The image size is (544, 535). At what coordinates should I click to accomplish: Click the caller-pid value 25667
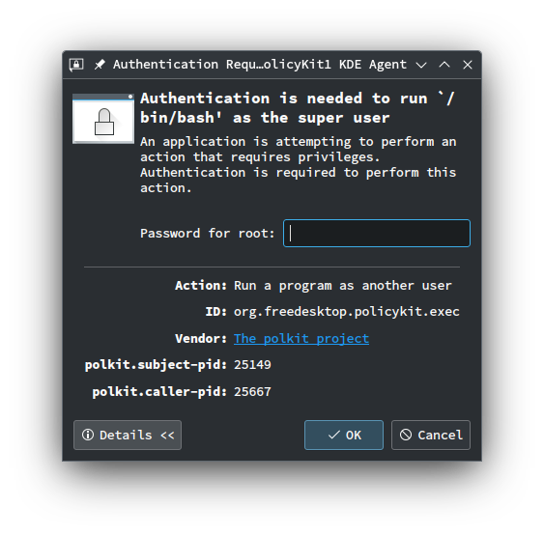click(x=252, y=392)
